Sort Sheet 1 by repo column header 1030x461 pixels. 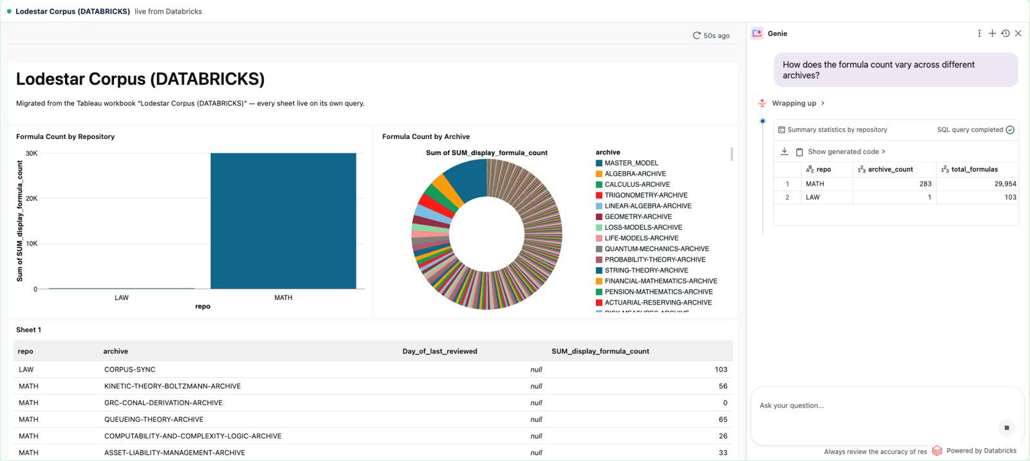[26, 352]
